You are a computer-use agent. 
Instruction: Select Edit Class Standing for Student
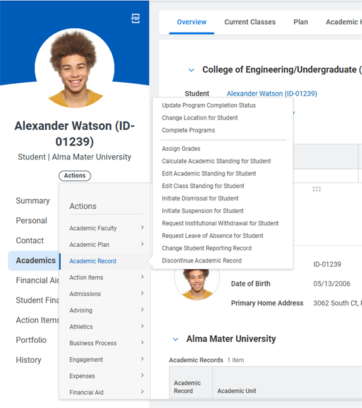click(203, 186)
